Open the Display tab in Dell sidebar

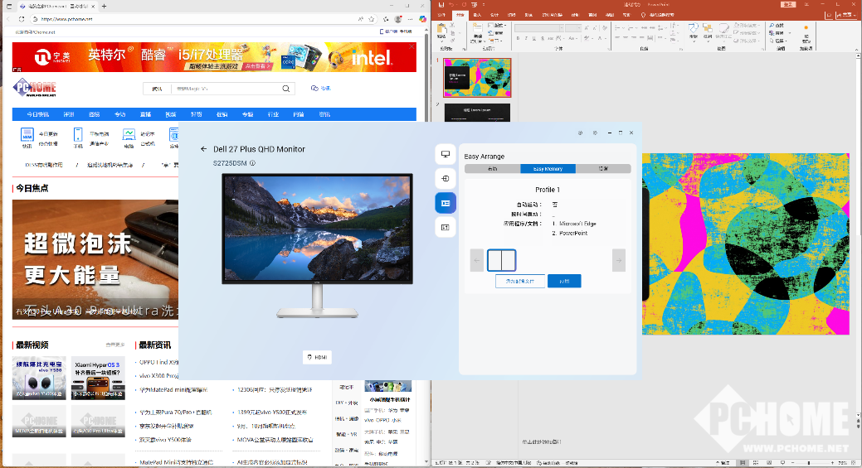[x=446, y=154]
